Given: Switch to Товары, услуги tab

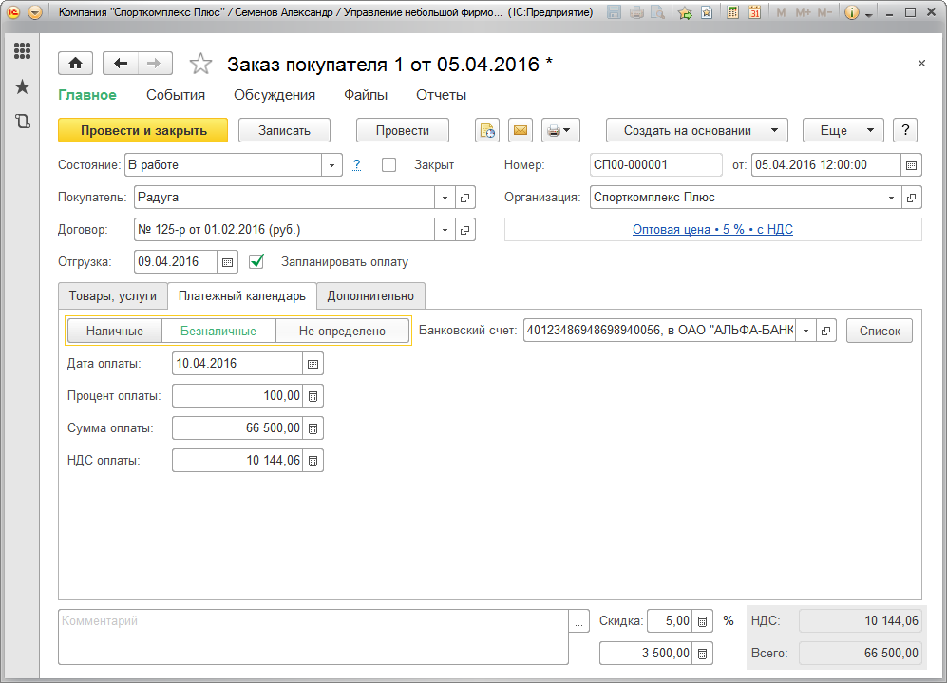Looking at the screenshot, I should click(x=113, y=296).
